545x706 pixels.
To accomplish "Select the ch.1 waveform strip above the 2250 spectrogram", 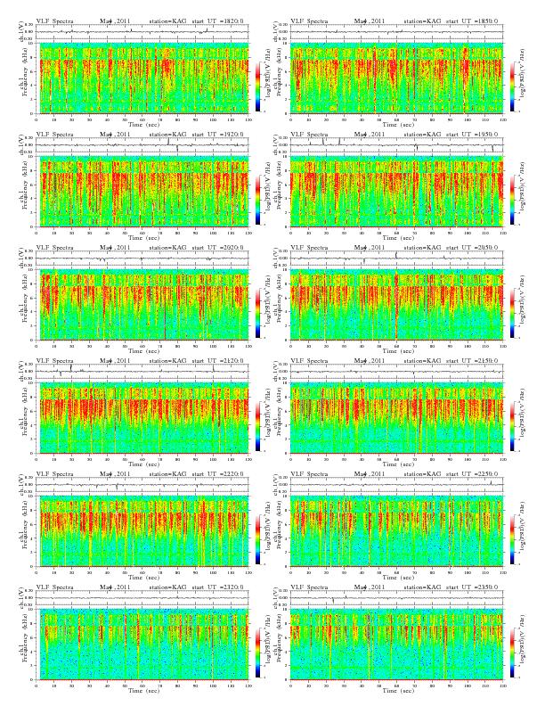I will point(397,485).
